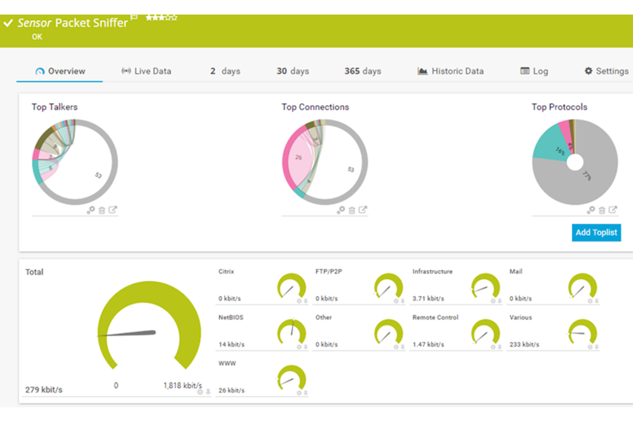Open Top Protocols external link icon
Viewport: 633px width, 422px height.
coord(613,210)
